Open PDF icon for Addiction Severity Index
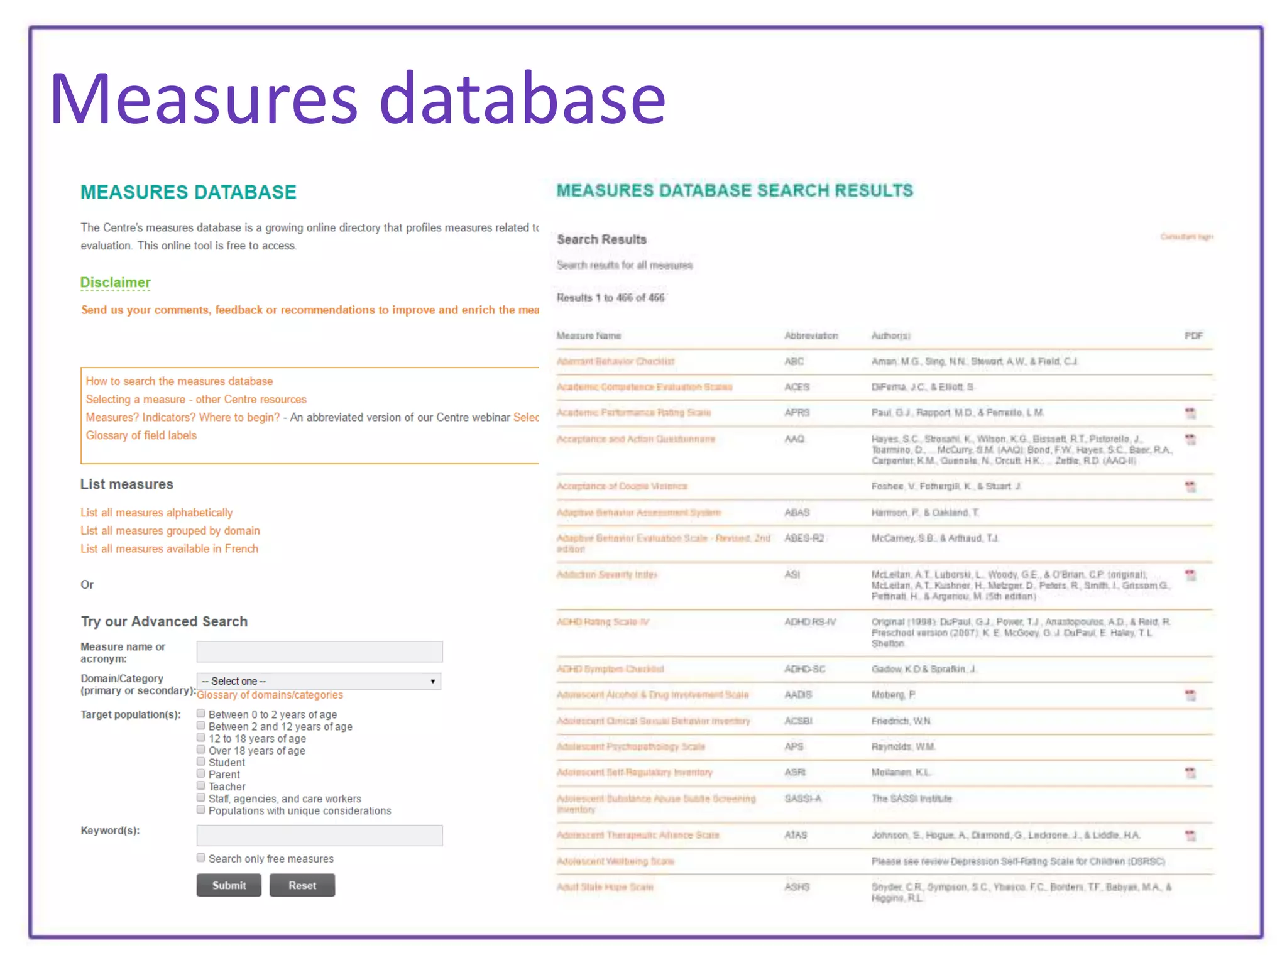 (x=1190, y=575)
